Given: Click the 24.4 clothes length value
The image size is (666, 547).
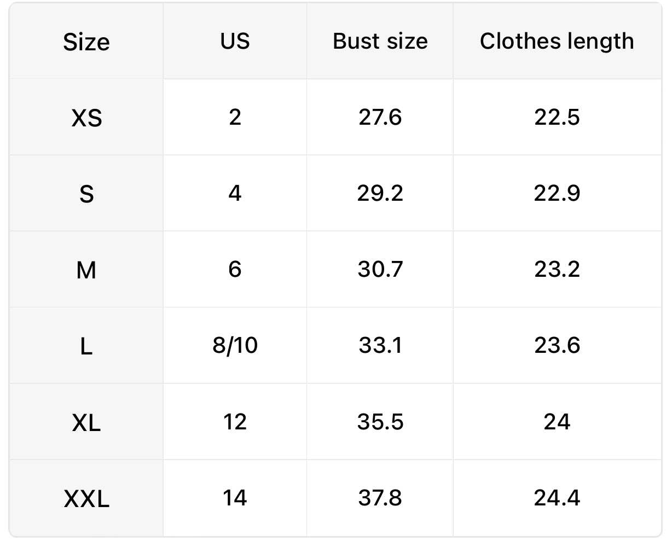Looking at the screenshot, I should coord(557,498).
